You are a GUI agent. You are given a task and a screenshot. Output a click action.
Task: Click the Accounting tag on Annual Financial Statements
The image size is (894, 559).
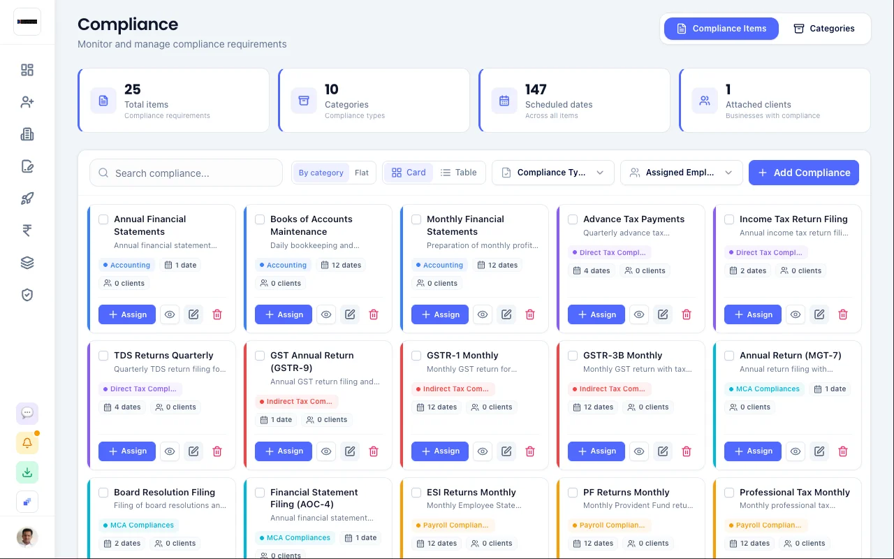(x=126, y=266)
